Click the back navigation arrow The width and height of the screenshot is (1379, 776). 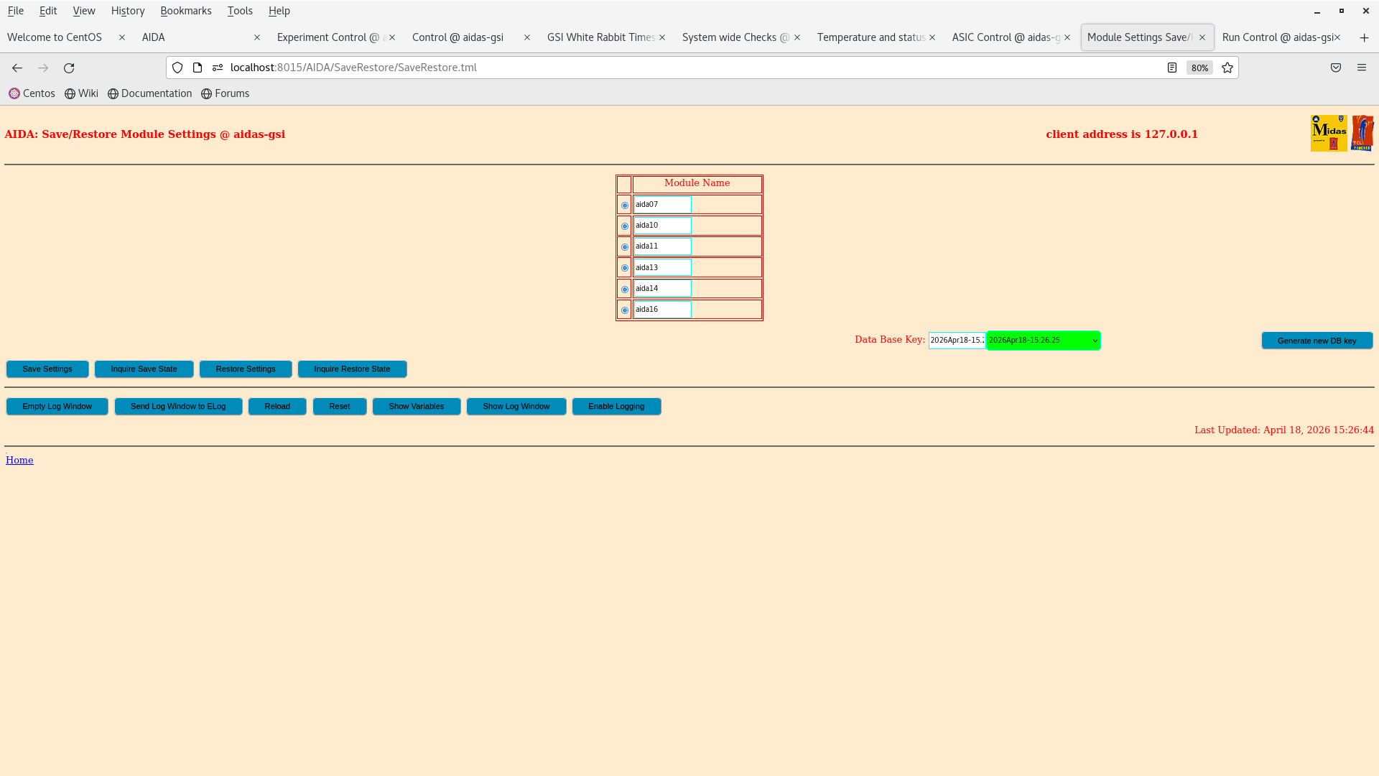[x=17, y=68]
